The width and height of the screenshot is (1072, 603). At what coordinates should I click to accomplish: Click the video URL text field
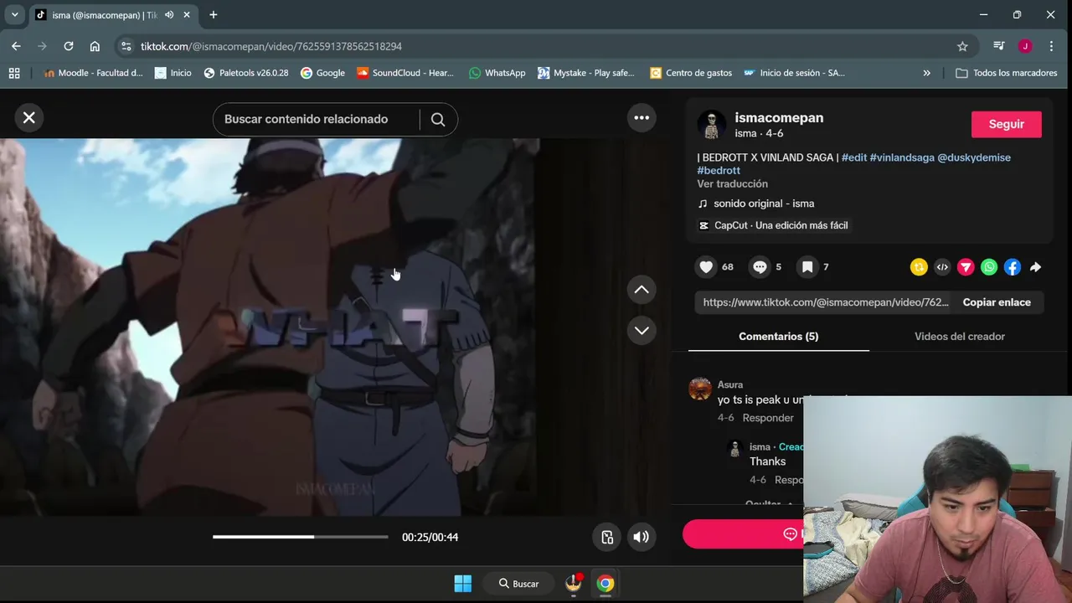[x=826, y=302]
